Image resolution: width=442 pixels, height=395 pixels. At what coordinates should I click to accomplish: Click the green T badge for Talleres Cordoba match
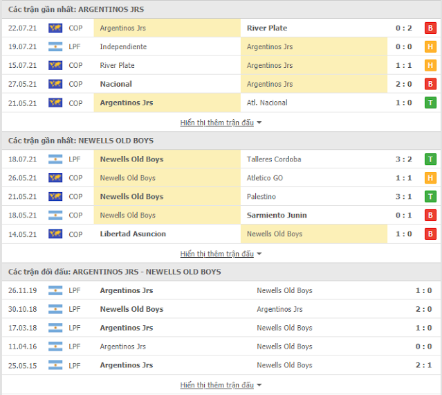tap(430, 159)
